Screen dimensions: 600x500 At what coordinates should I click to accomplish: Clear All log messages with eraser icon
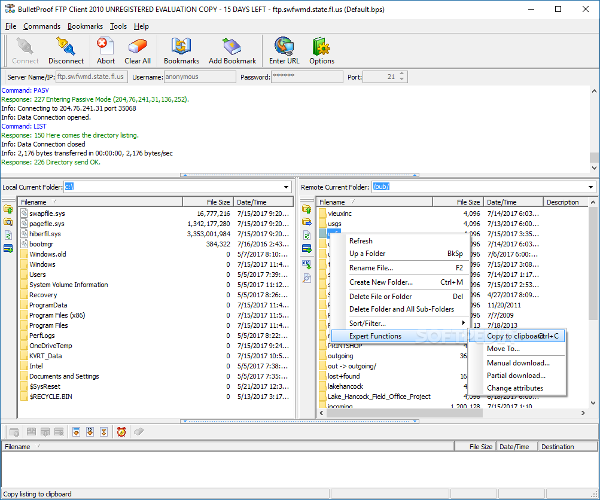(x=138, y=51)
